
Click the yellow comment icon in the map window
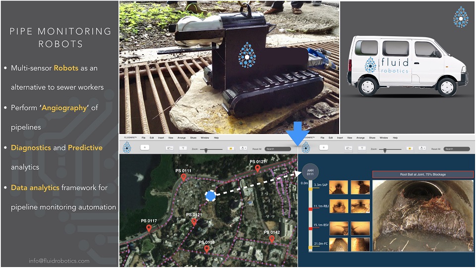tap(231, 148)
